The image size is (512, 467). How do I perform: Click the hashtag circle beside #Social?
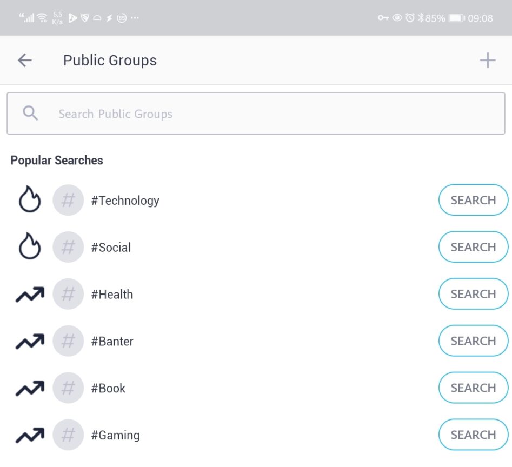coord(68,246)
